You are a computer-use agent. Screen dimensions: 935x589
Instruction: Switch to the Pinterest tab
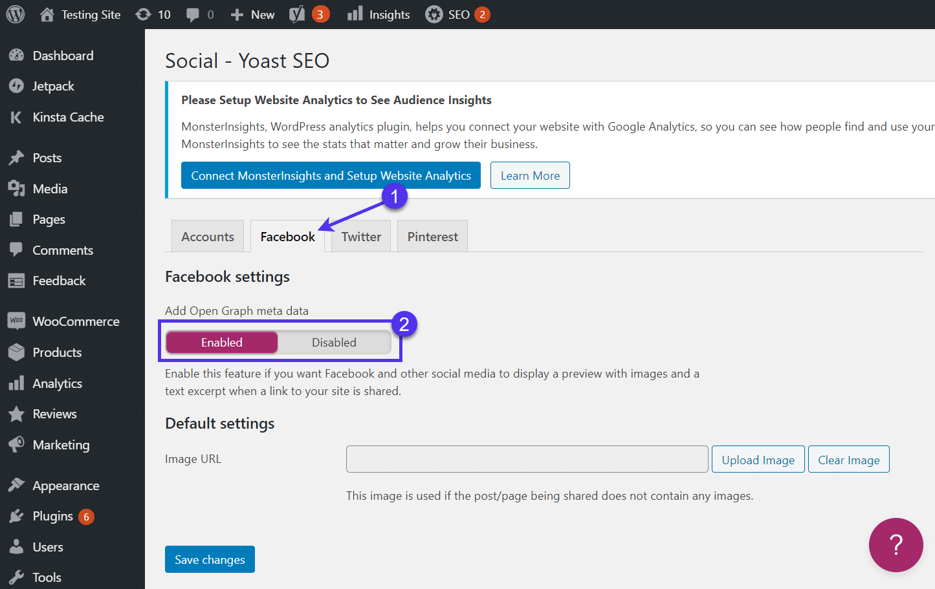432,237
